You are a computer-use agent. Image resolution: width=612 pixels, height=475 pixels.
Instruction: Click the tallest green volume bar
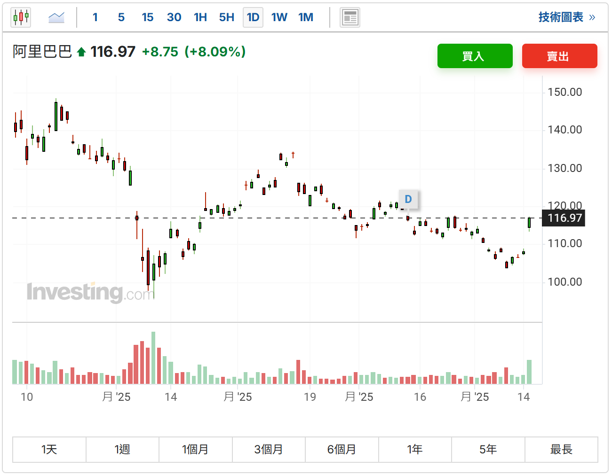tap(153, 358)
